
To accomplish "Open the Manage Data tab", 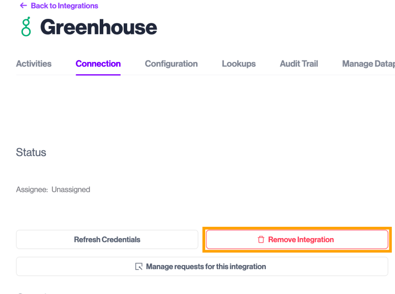I will (369, 64).
